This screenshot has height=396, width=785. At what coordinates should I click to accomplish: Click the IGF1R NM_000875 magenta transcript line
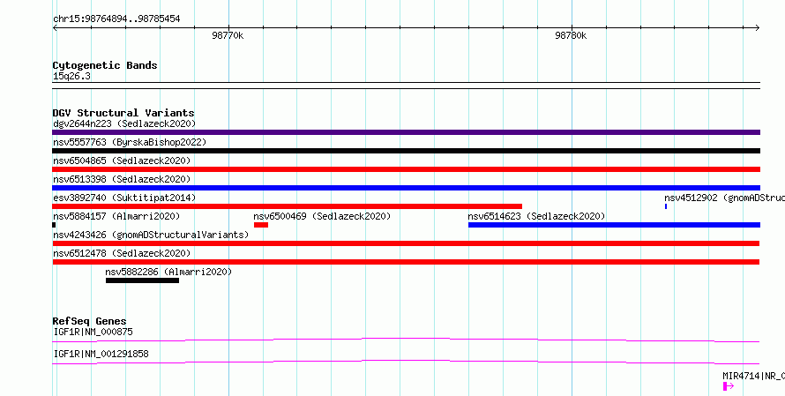(406, 340)
